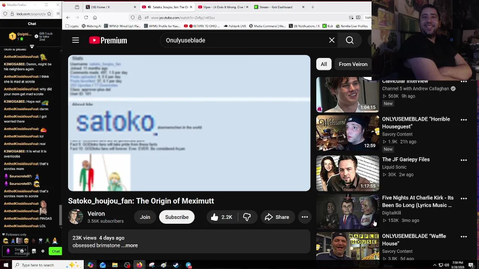Open Firefox from the taskbar
479x269 pixels.
point(139,265)
